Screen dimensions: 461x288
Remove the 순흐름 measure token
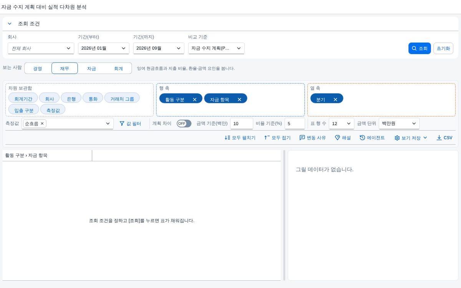42,124
